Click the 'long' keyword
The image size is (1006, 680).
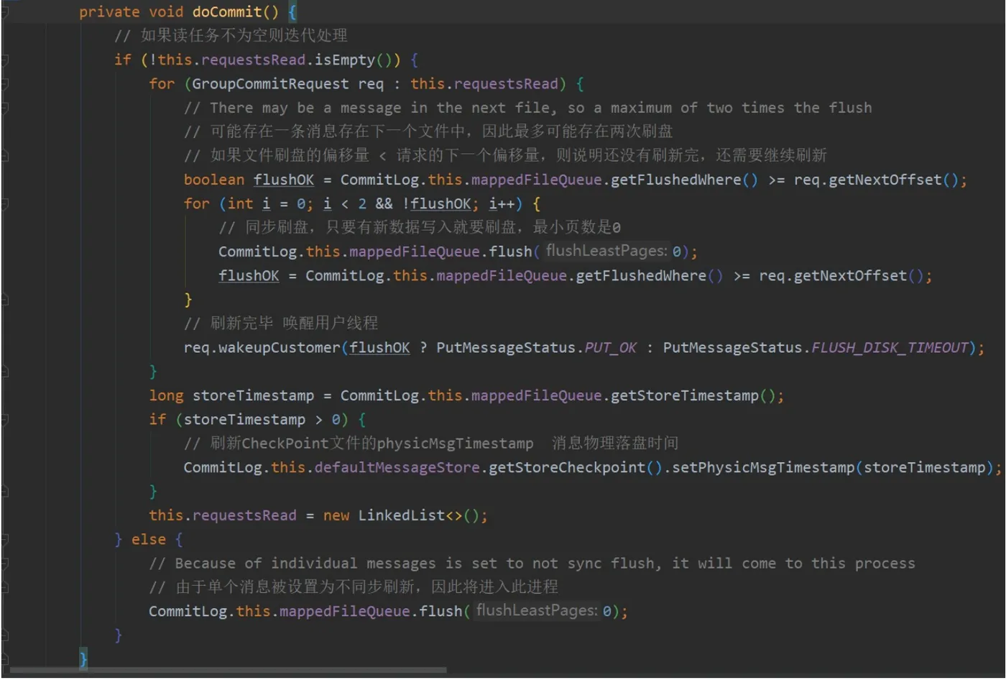166,395
